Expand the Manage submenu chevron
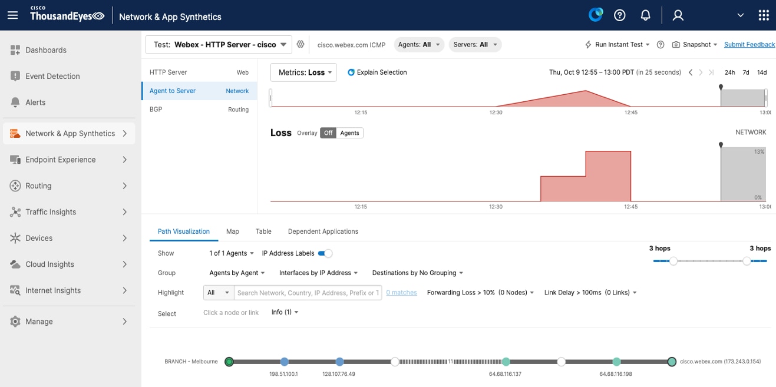This screenshot has height=387, width=776. (x=125, y=322)
